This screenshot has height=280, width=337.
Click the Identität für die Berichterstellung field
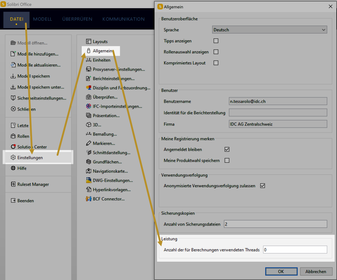pos(278,113)
